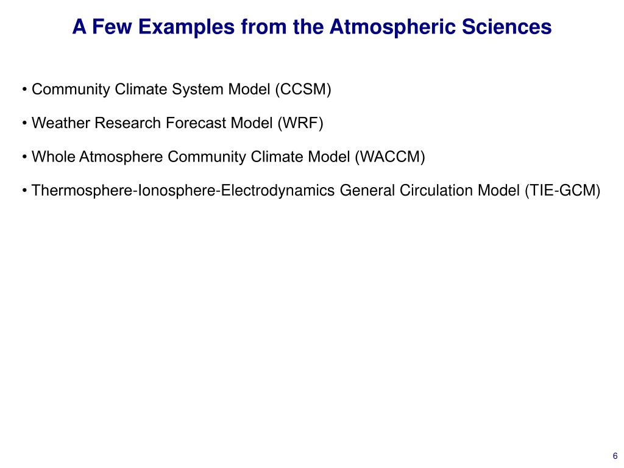The height and width of the screenshot is (468, 624).
Task: Click the bullet marker before Community Climate
Action: click(24, 90)
